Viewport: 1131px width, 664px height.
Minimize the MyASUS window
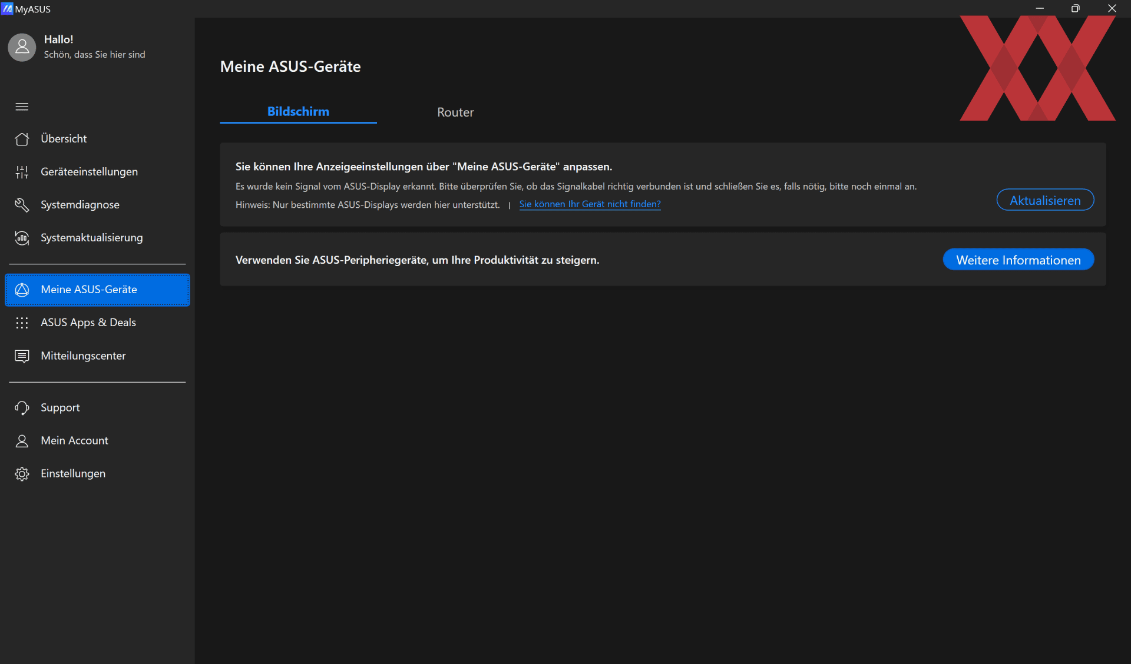(1040, 8)
